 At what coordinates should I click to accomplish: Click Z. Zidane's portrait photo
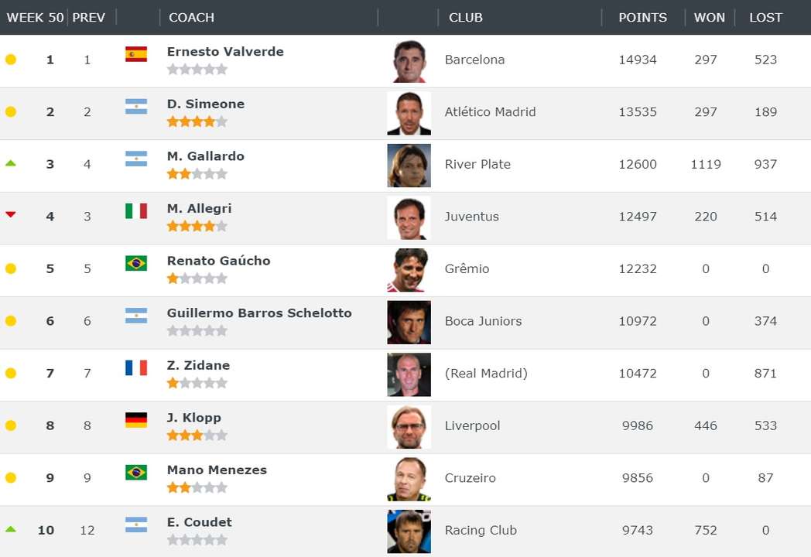point(409,374)
